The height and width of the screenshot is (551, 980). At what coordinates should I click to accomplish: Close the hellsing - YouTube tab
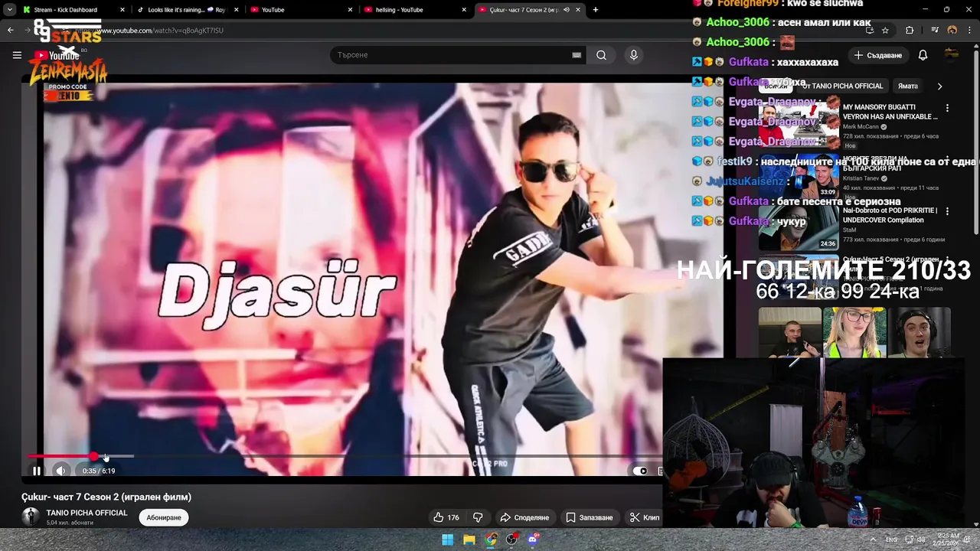464,10
